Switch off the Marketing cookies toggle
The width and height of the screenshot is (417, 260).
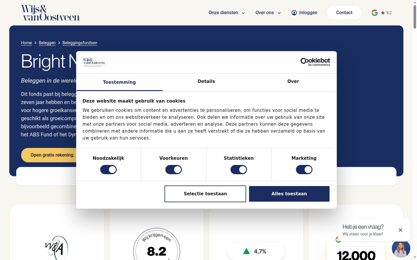(304, 170)
